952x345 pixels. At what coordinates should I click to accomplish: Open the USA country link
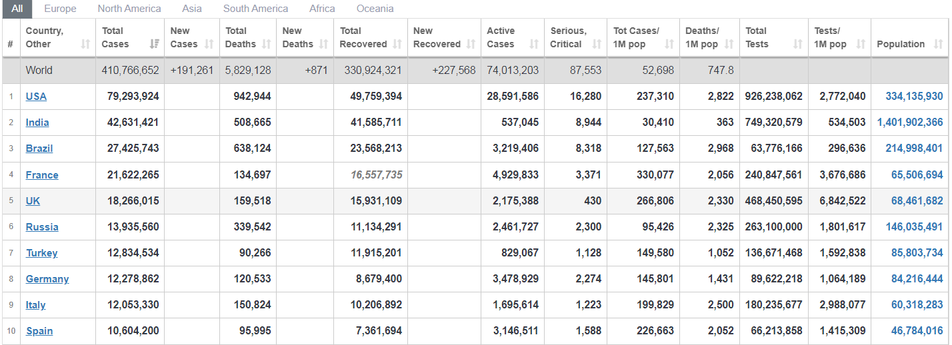coord(36,97)
